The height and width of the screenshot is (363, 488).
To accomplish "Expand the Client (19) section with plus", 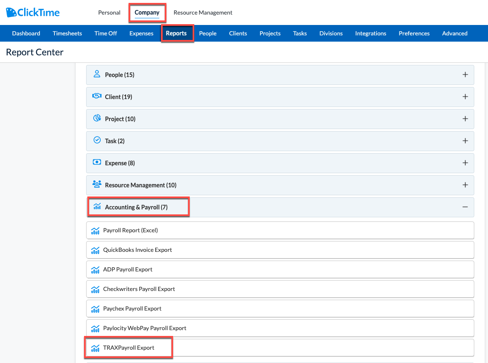I will click(465, 97).
